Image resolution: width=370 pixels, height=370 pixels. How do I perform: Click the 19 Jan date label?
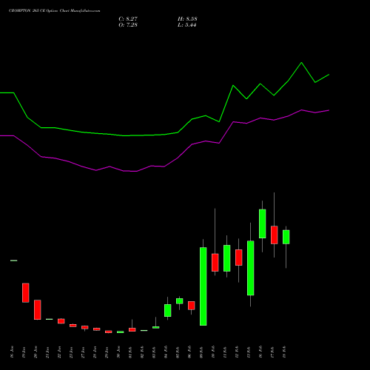click(x=24, y=352)
